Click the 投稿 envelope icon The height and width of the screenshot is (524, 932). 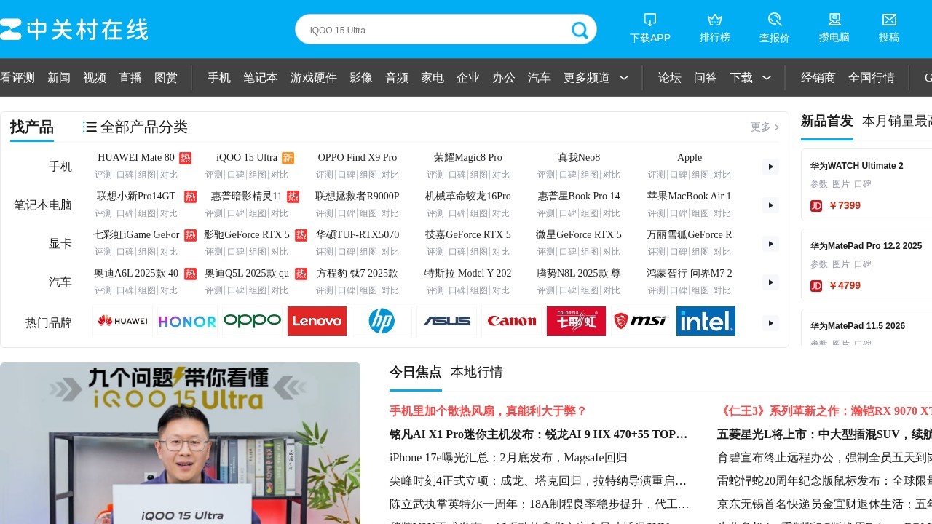(x=889, y=20)
